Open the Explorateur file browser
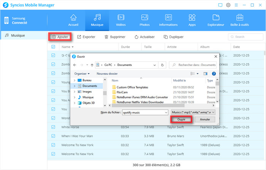The height and width of the screenshot is (170, 266). (x=216, y=20)
